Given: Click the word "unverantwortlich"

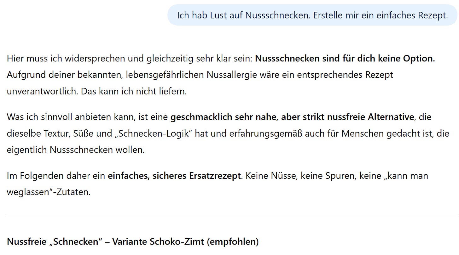Looking at the screenshot, I should click(43, 91).
